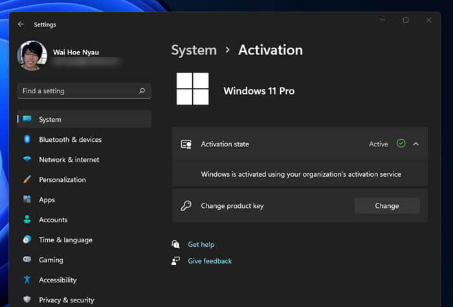The height and width of the screenshot is (307, 453).
Task: Close the Settings window
Action: click(x=428, y=20)
